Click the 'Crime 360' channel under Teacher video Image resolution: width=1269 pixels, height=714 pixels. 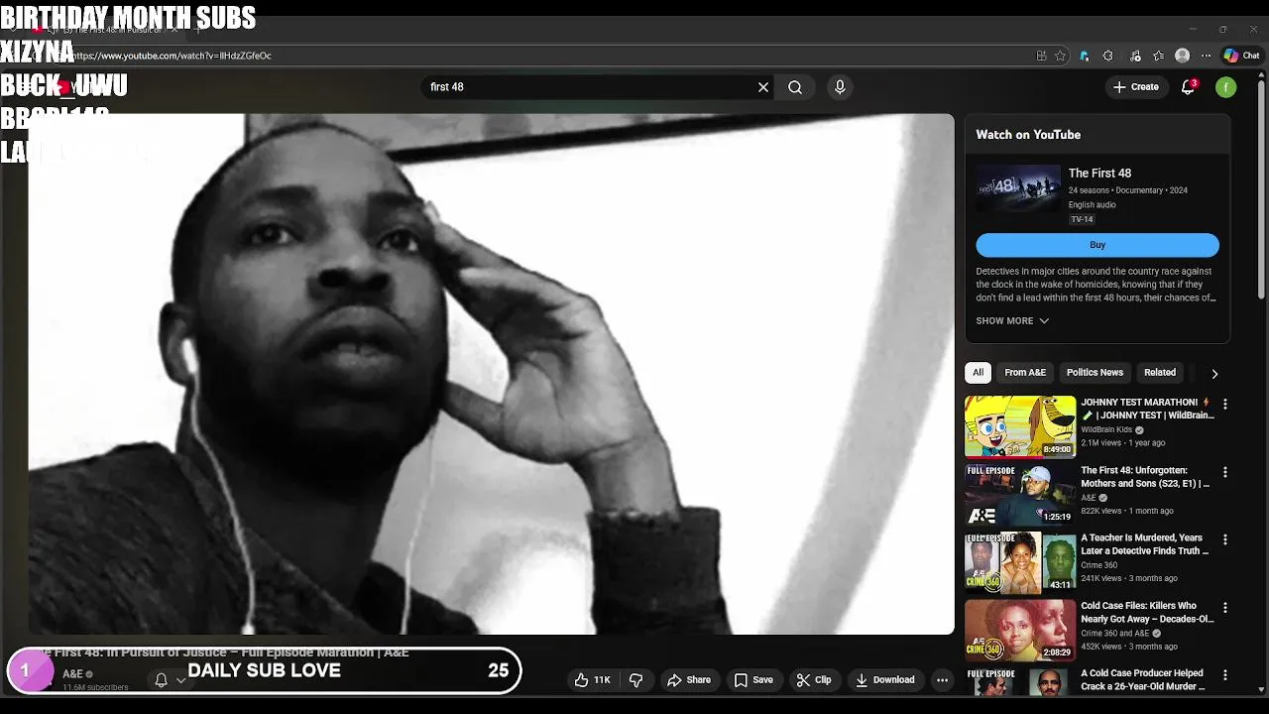(1099, 565)
